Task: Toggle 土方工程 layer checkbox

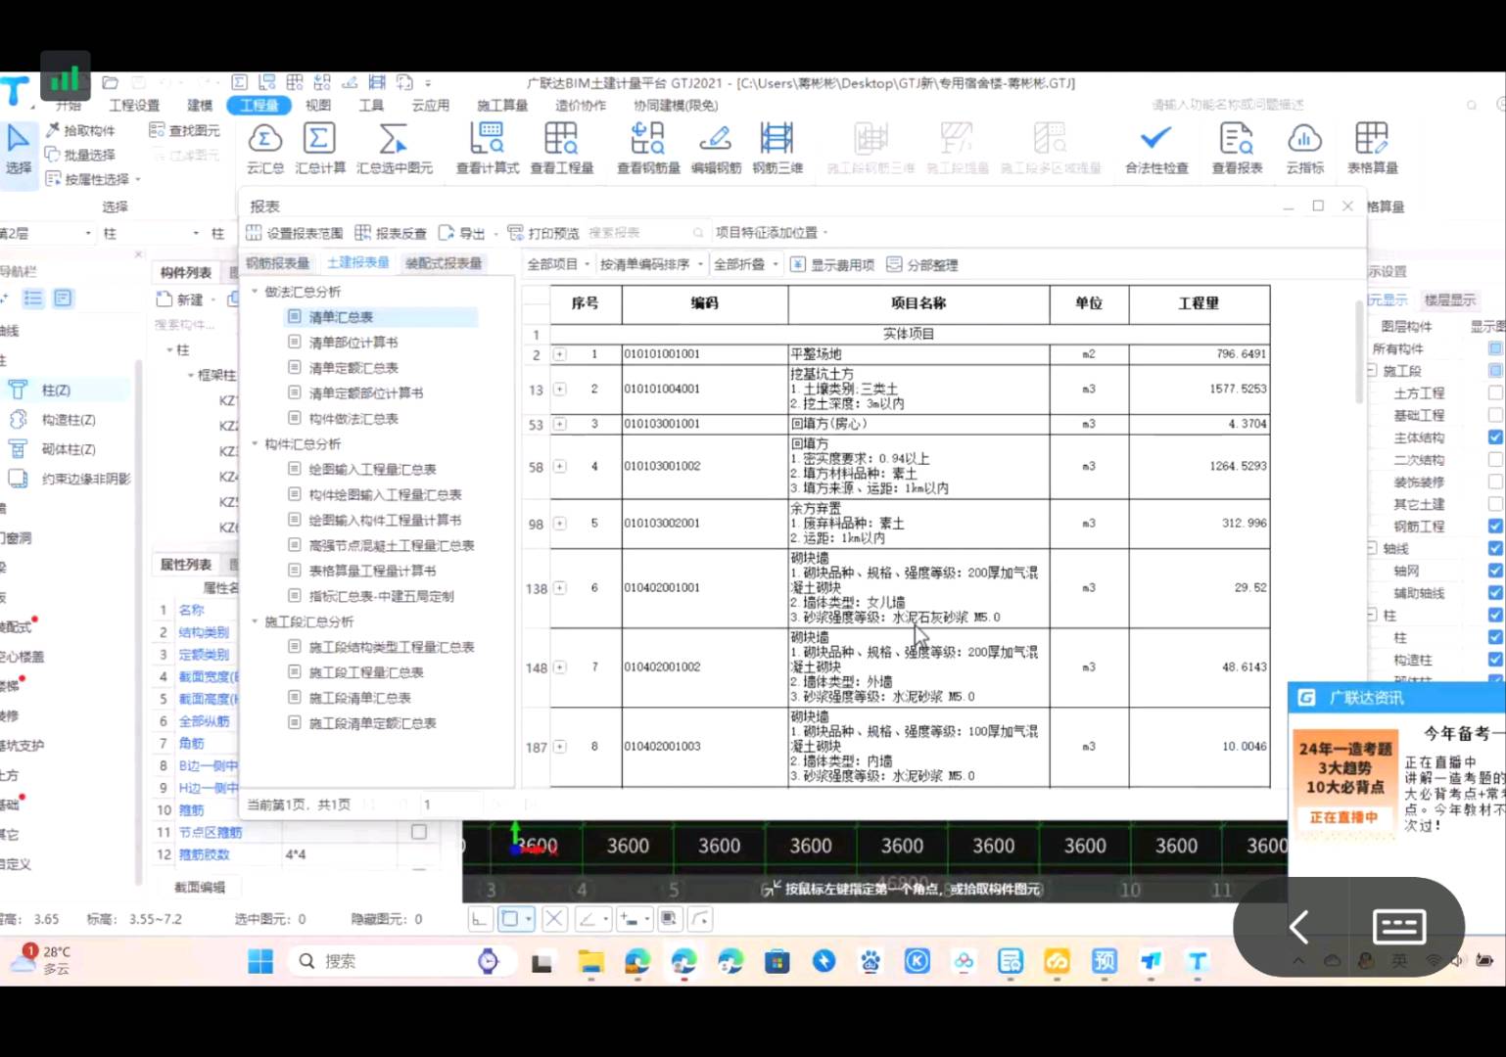Action: [x=1494, y=392]
